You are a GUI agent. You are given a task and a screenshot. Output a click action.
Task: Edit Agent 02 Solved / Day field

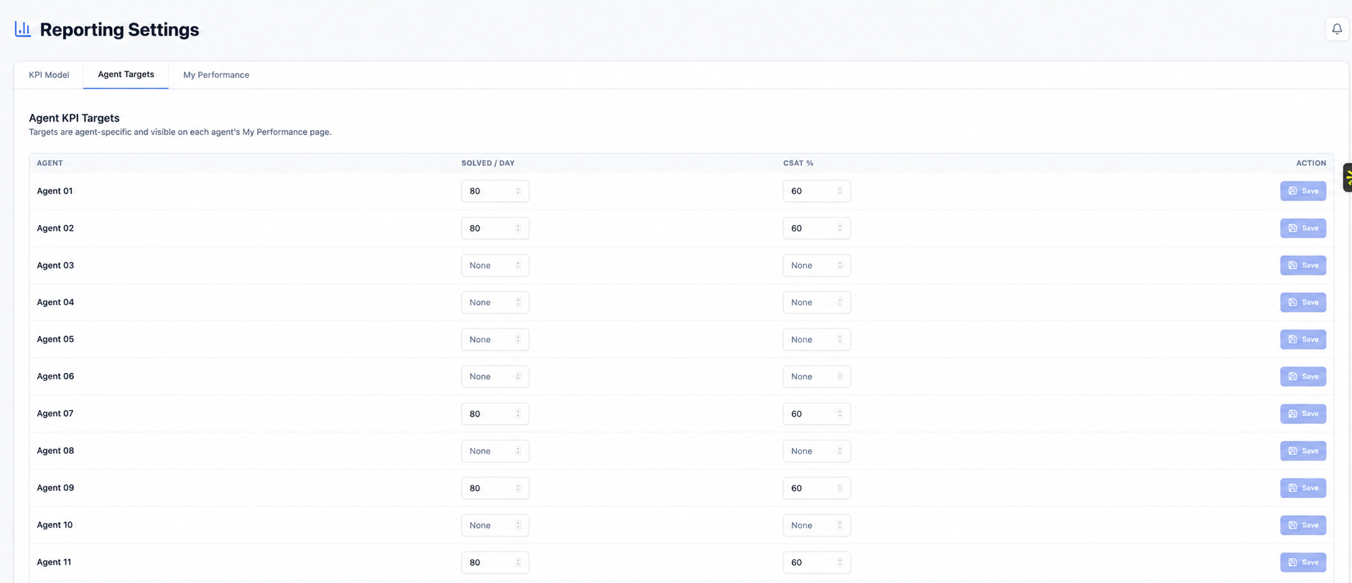tap(495, 228)
